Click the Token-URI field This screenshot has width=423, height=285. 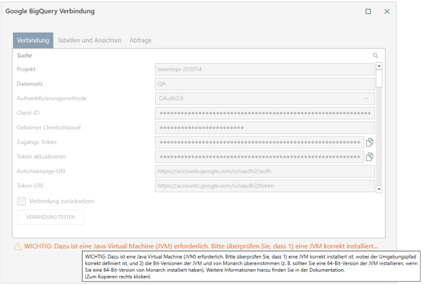click(265, 186)
